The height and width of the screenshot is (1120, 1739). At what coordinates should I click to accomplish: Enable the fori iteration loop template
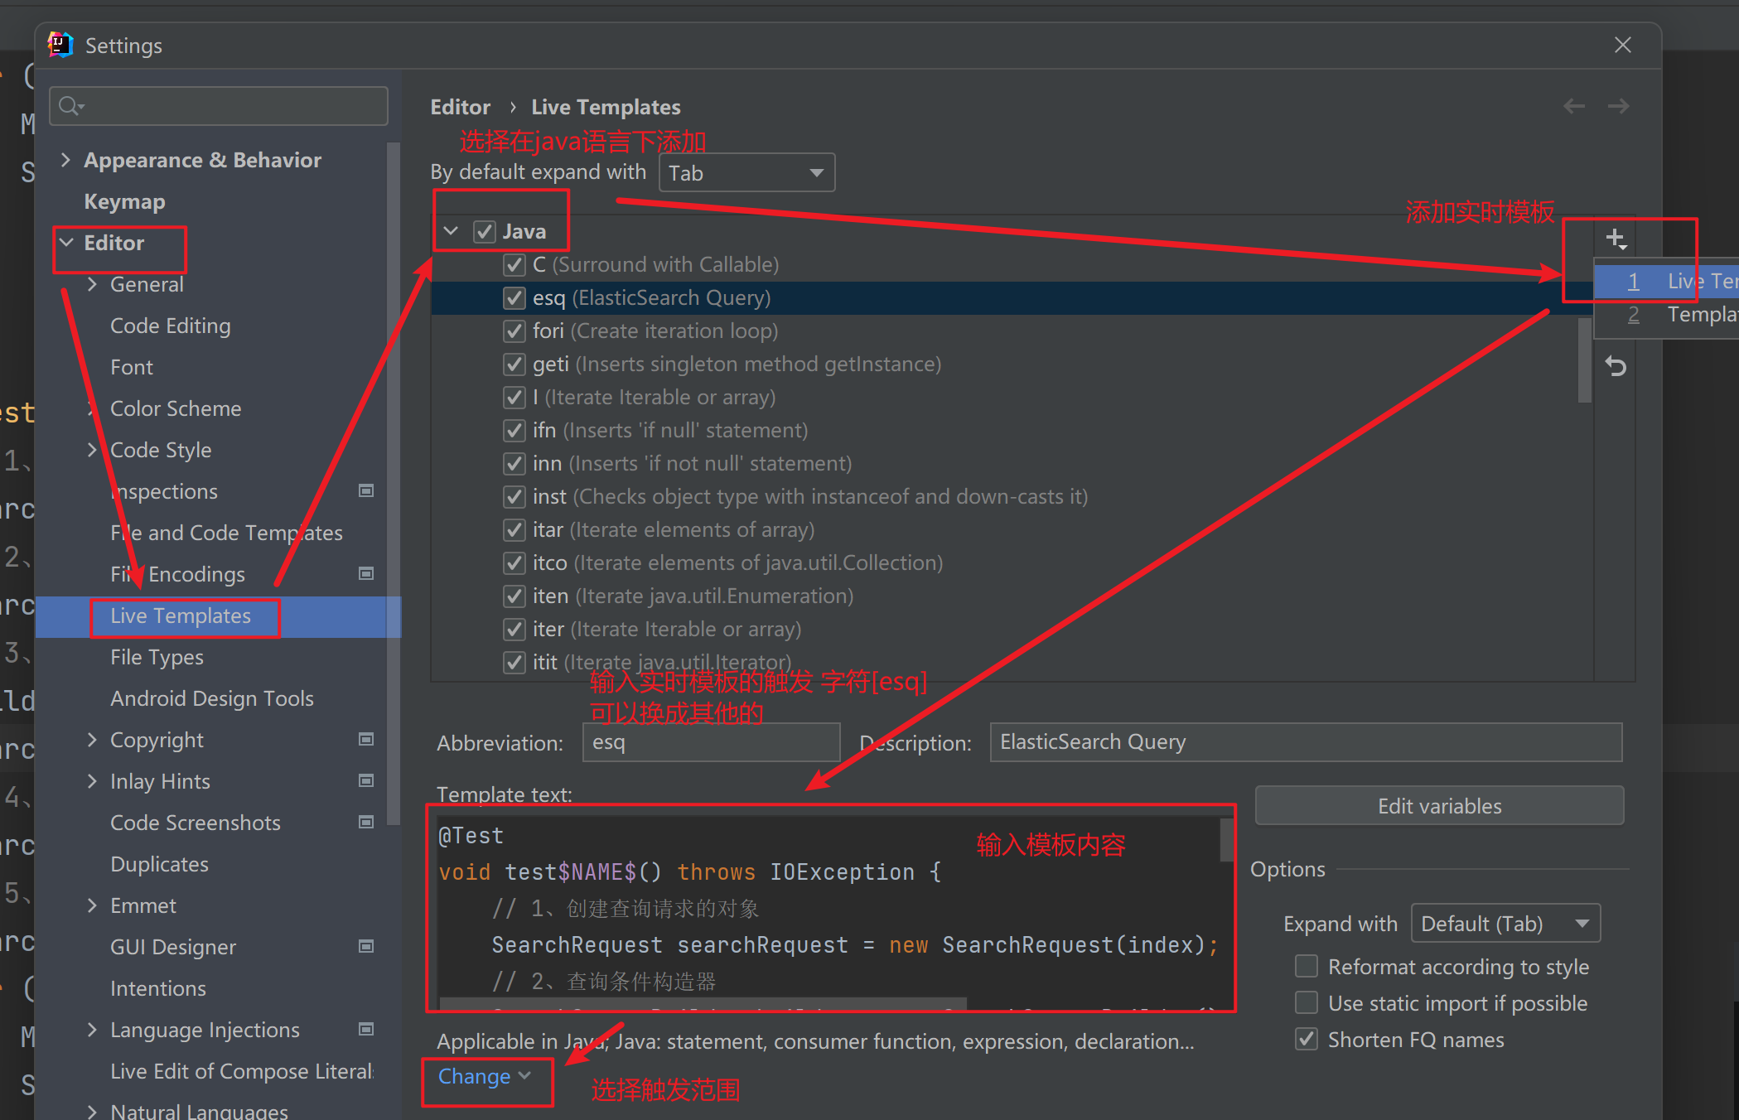pyautogui.click(x=511, y=332)
